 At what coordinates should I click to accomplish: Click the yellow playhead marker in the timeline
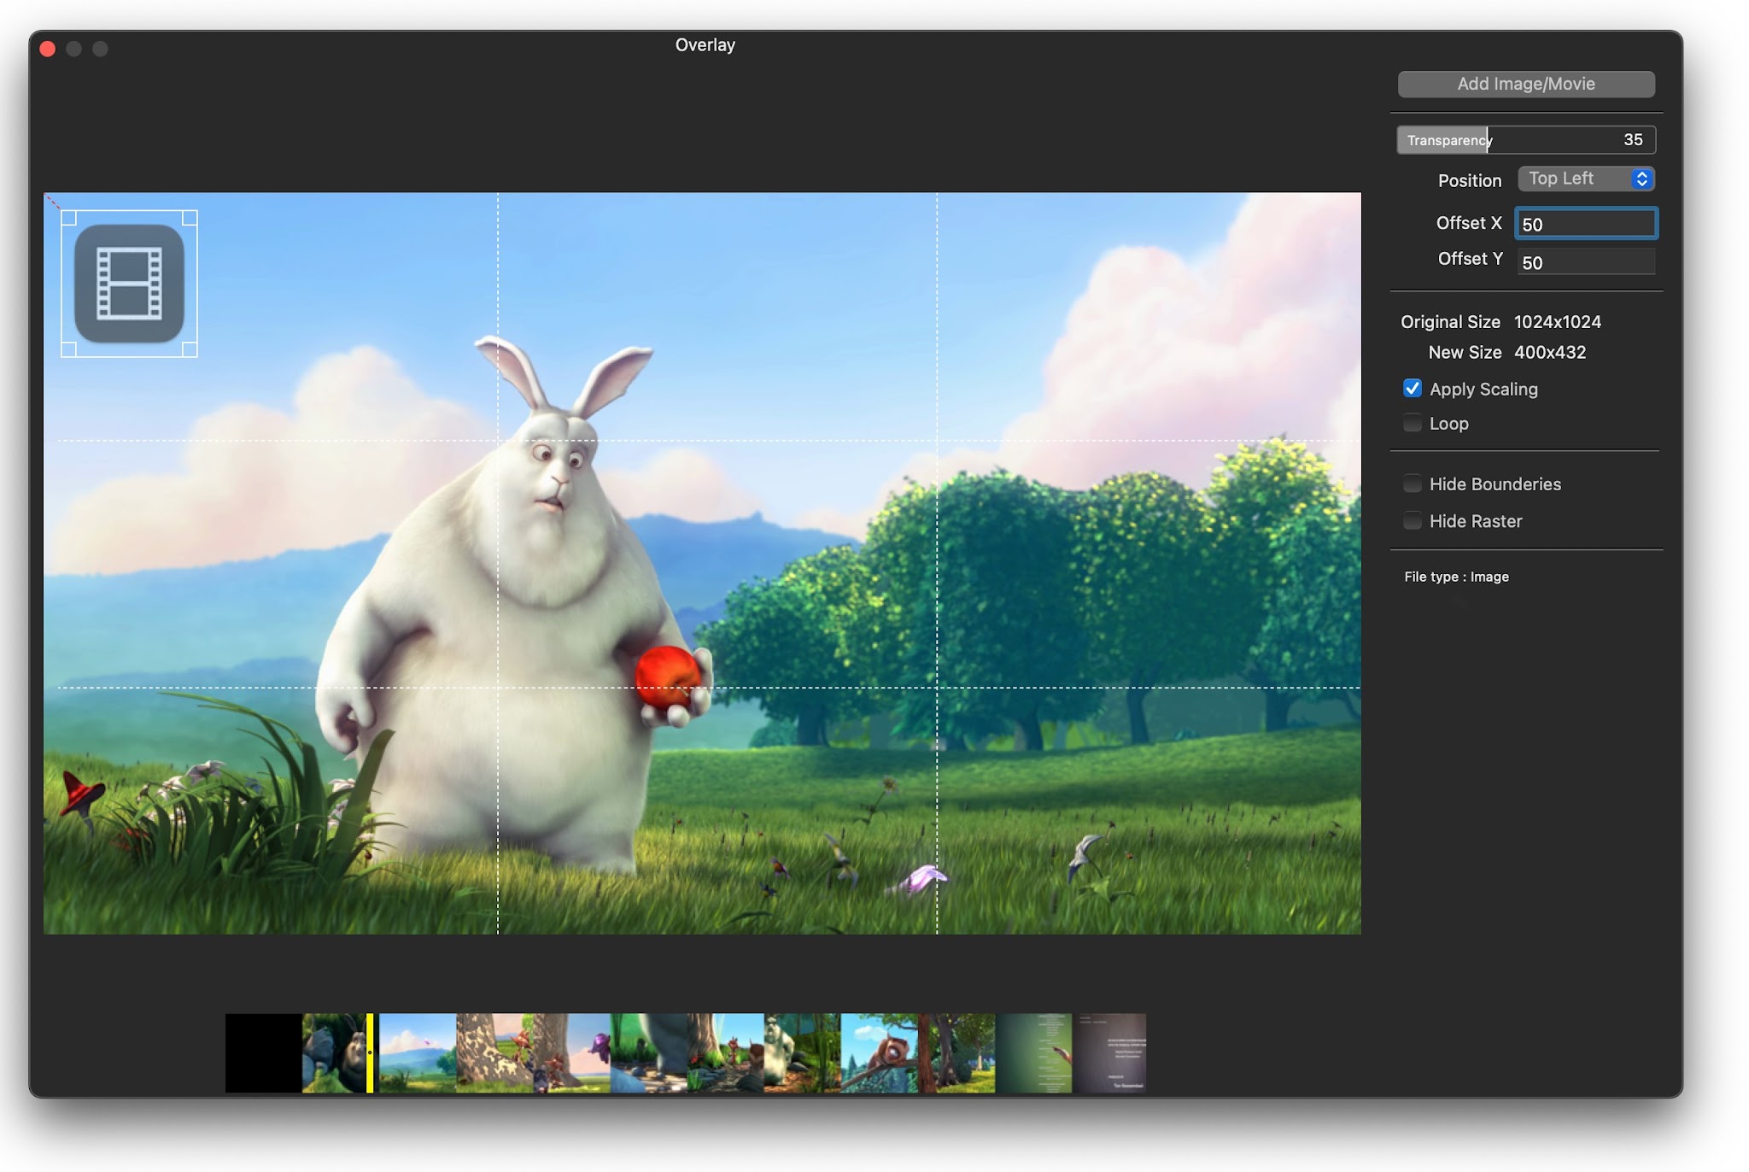(x=370, y=1052)
